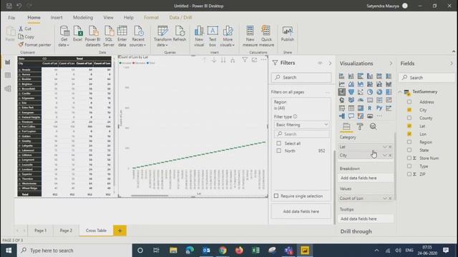Open the Recent sources dropdown
Image resolution: width=458 pixels, height=257 pixels.
(138, 36)
